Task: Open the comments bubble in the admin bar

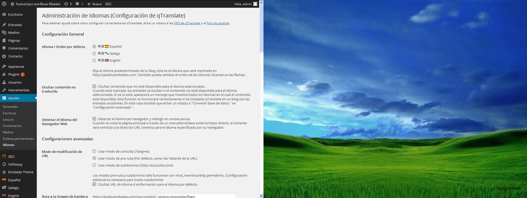Action: (x=77, y=4)
